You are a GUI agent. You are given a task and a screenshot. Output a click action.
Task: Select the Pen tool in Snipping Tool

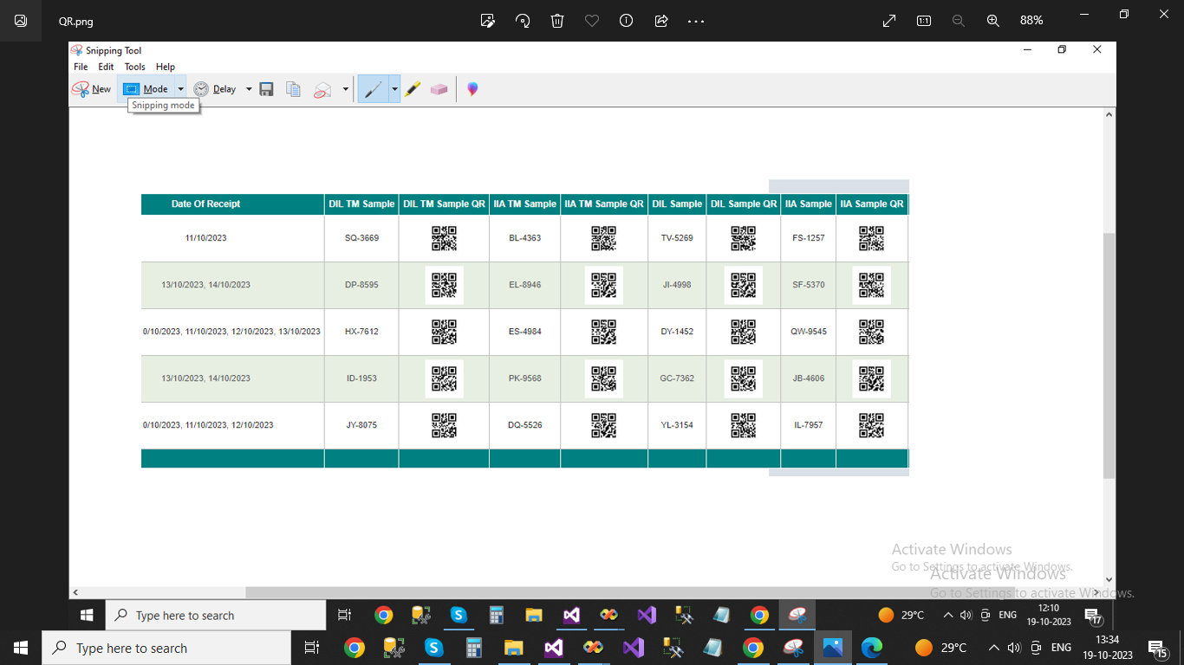point(373,89)
